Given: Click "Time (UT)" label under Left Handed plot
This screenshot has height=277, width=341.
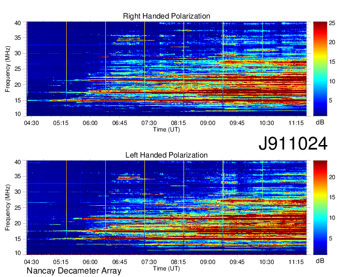Looking at the screenshot, I should point(166,268).
